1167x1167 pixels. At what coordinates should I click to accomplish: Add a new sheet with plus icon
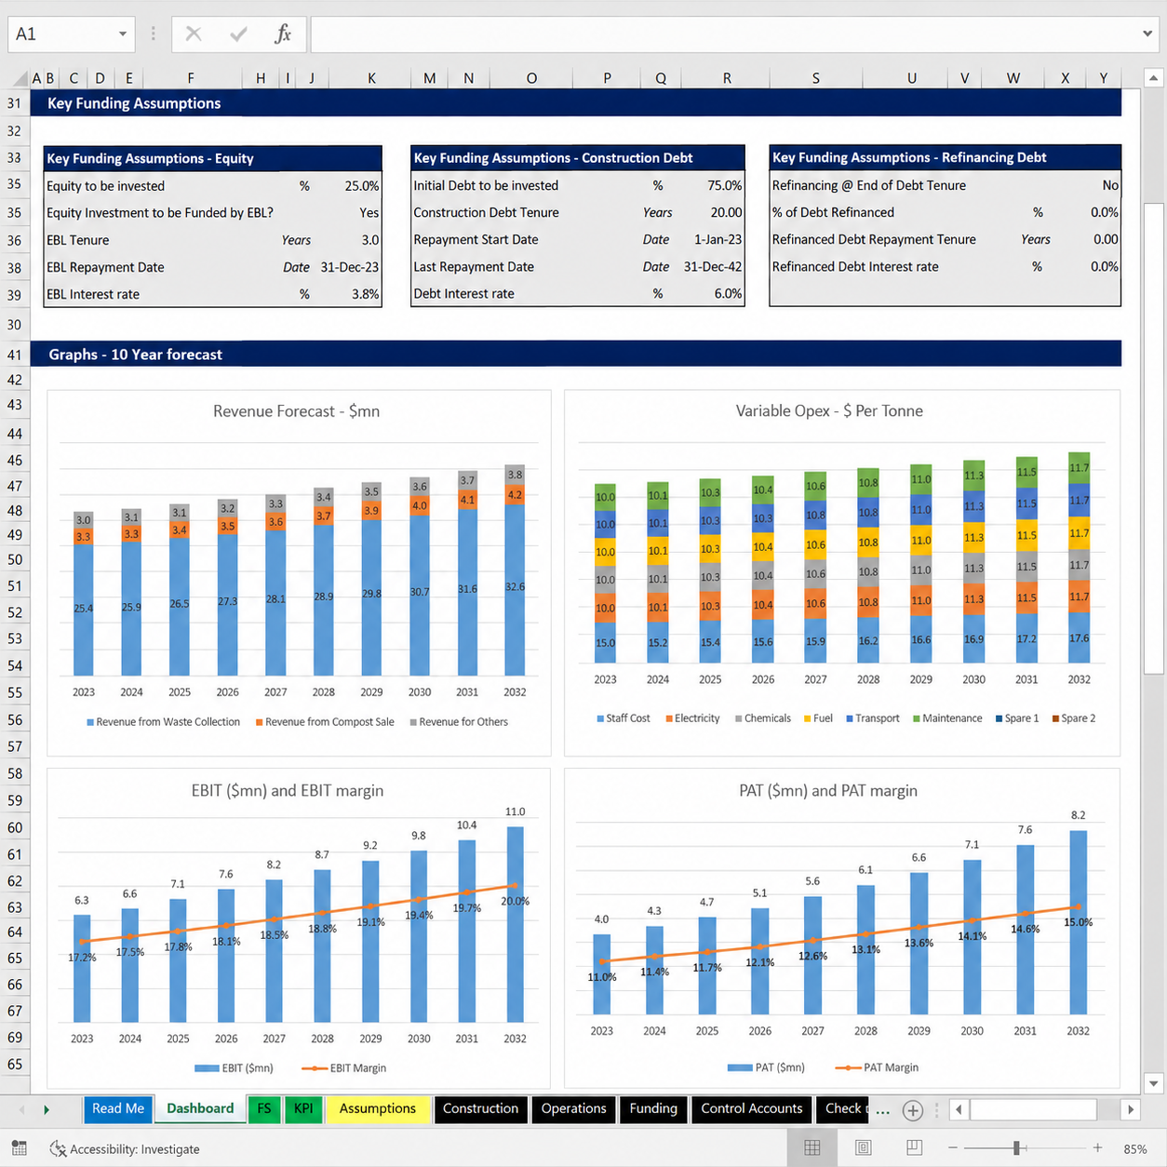(x=913, y=1109)
